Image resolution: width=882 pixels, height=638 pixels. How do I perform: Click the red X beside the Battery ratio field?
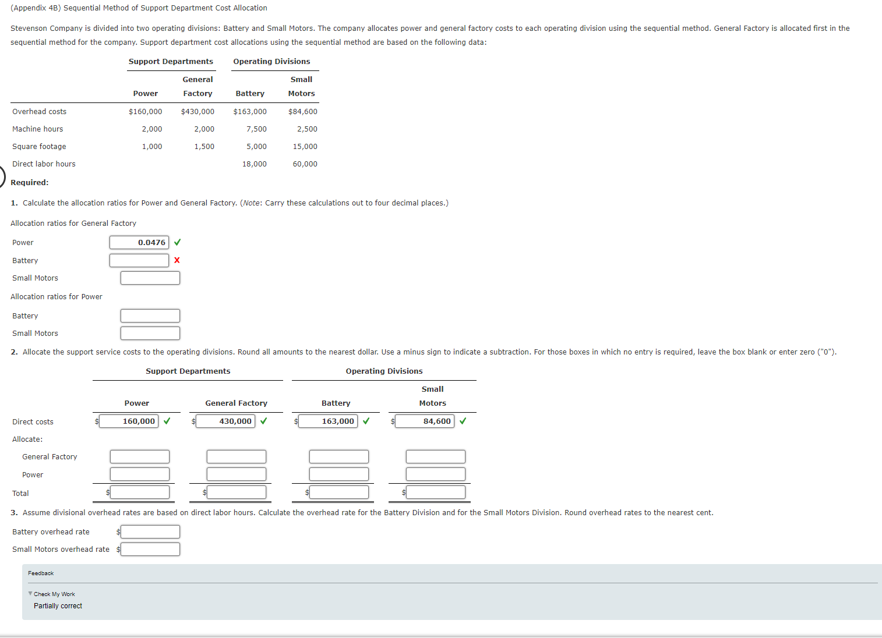coord(177,260)
